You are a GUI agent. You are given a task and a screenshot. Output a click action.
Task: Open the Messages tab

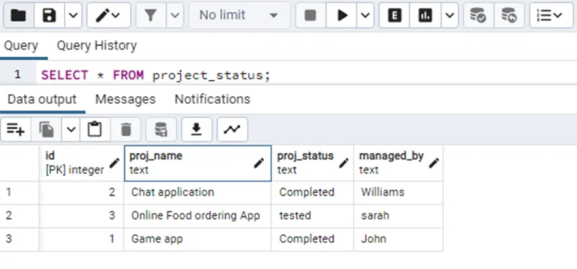click(125, 99)
